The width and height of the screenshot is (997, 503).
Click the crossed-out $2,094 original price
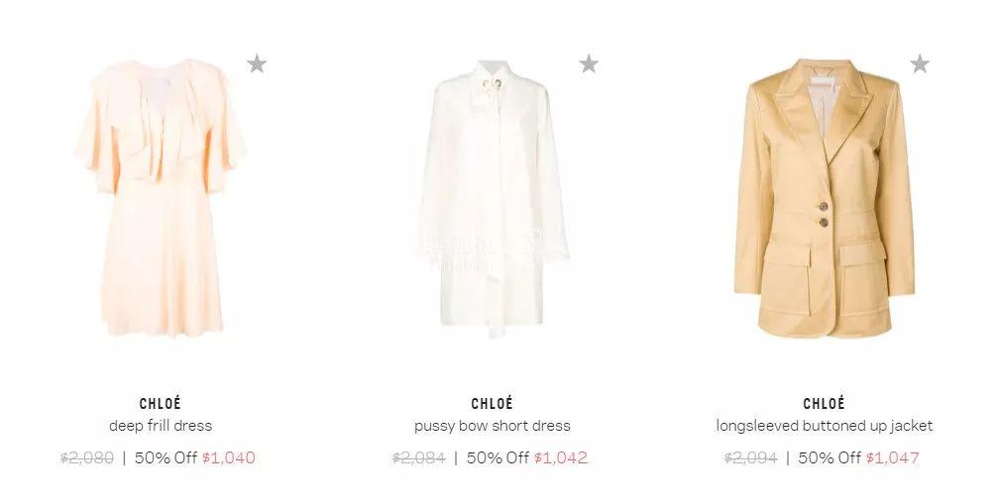(x=751, y=457)
